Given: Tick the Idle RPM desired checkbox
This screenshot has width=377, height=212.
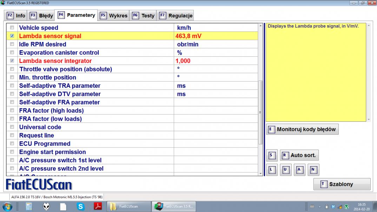Looking at the screenshot, I should (12, 44).
